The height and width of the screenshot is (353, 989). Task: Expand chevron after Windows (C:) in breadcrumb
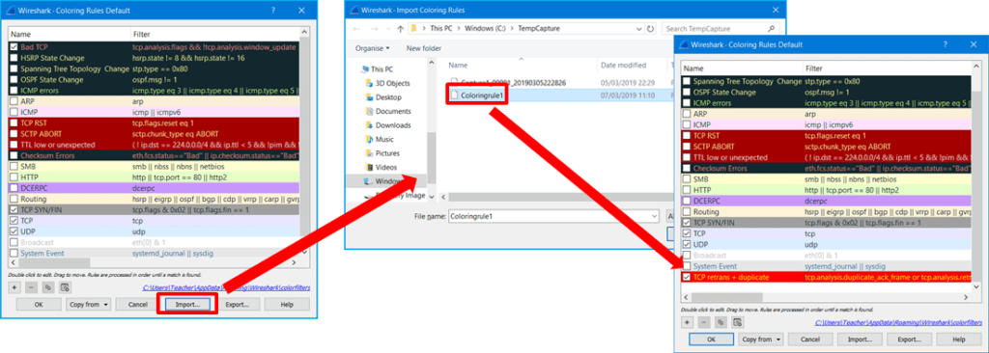click(512, 29)
